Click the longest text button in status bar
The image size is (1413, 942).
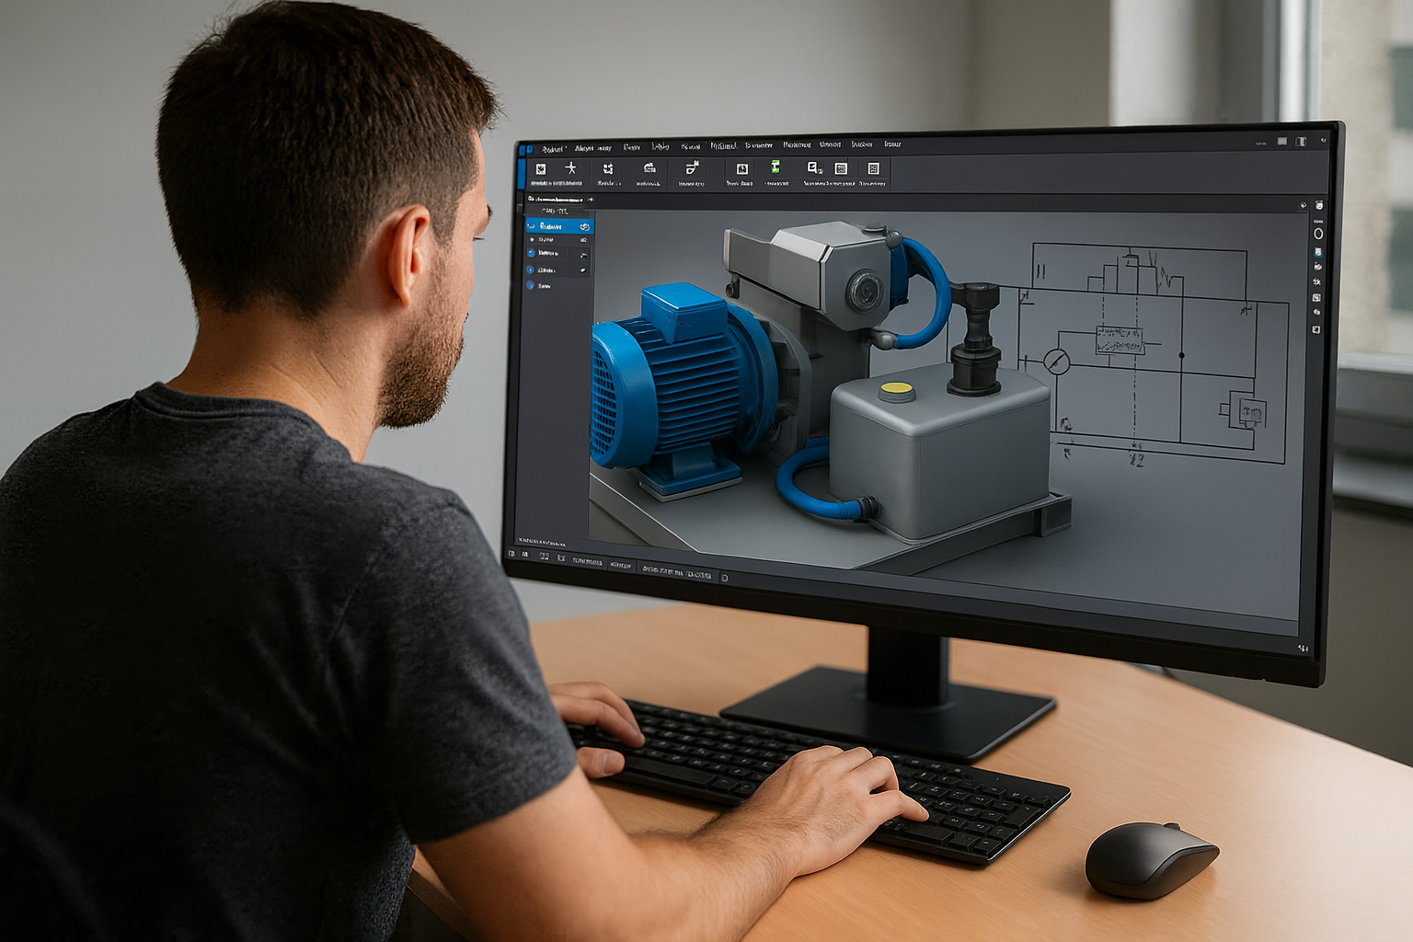pyautogui.click(x=677, y=572)
